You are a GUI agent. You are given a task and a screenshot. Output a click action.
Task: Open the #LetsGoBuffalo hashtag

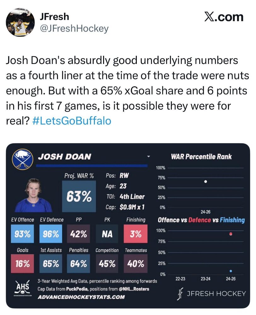(x=72, y=121)
